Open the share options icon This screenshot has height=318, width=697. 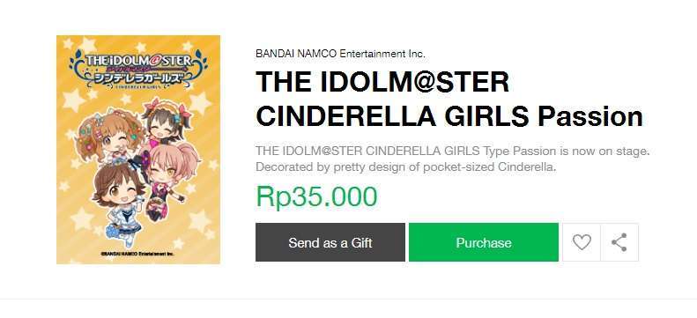619,242
